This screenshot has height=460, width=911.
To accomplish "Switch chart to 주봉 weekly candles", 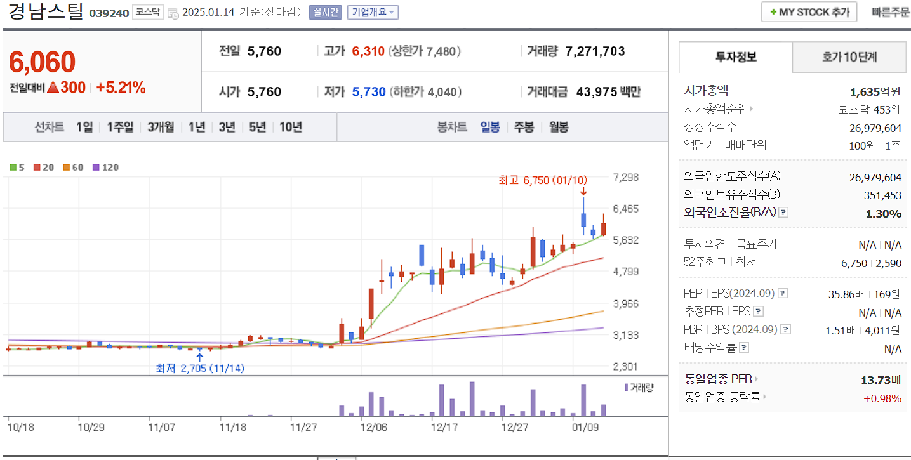I will [523, 127].
